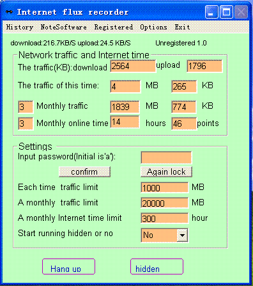Viewport: 253px width, 286px height.
Task: Click the online time points field 46
Action: pyautogui.click(x=184, y=123)
